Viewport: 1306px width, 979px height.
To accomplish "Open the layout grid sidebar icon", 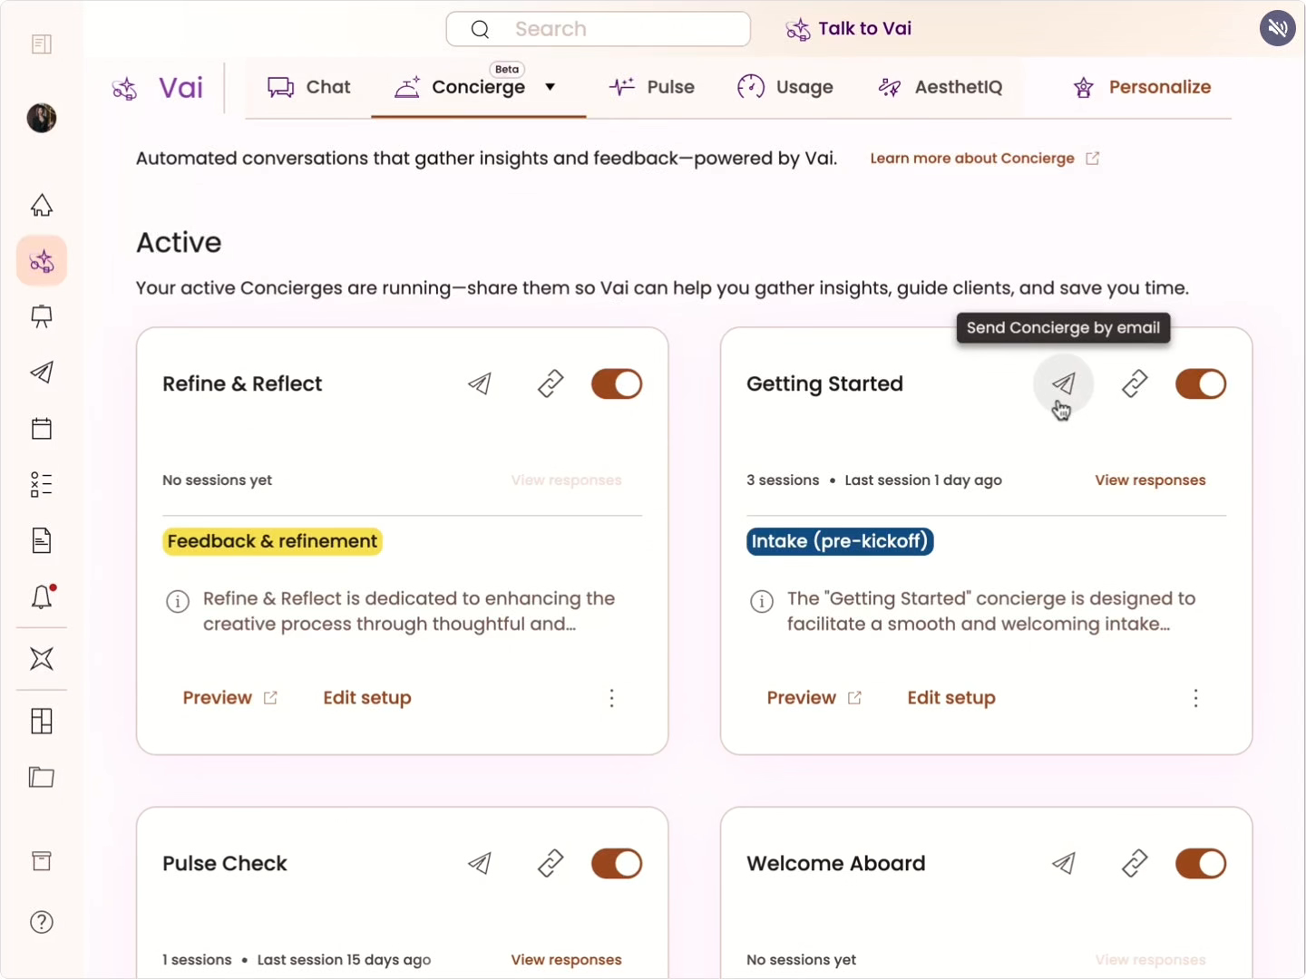I will point(42,722).
